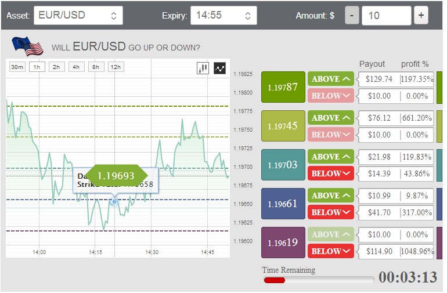Select the 8h timeframe
This screenshot has height=293, width=447.
coord(96,67)
